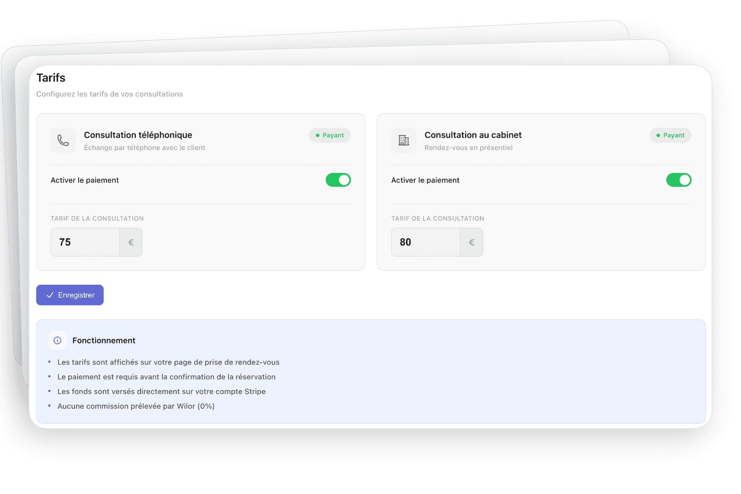Click the euro symbol next to 75
Screen dimensions: 741x494
click(131, 242)
